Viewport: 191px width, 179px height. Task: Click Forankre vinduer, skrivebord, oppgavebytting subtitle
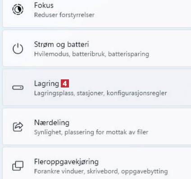101,171
